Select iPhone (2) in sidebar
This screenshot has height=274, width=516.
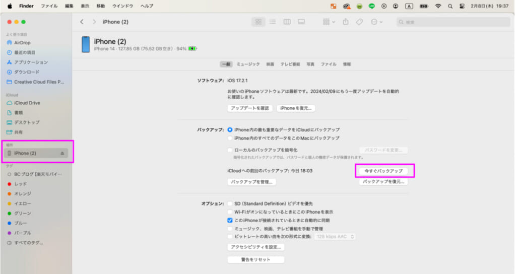coord(36,153)
